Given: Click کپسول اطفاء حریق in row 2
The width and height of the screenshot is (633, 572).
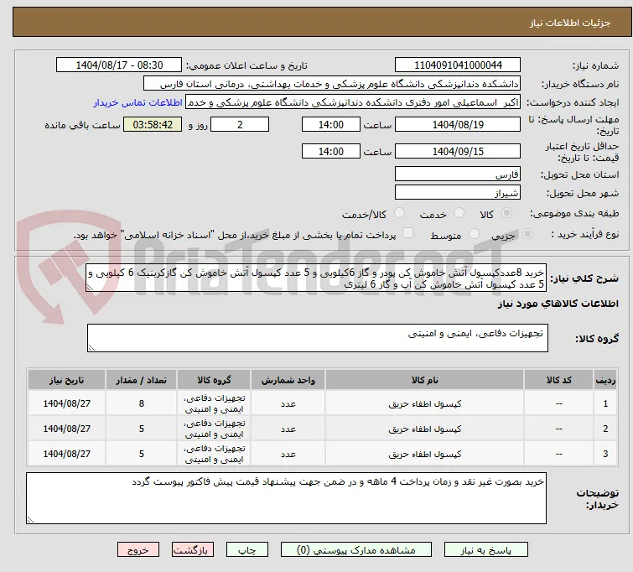Looking at the screenshot, I should click(x=425, y=429).
